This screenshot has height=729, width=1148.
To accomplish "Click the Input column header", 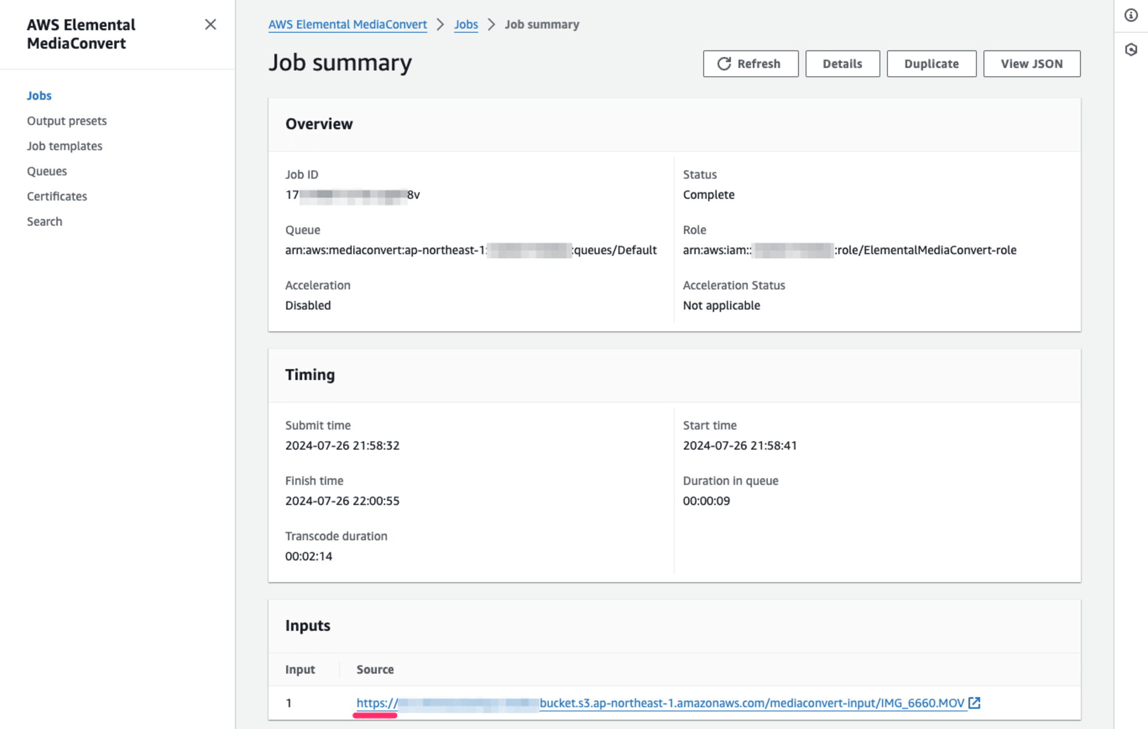I will click(300, 669).
